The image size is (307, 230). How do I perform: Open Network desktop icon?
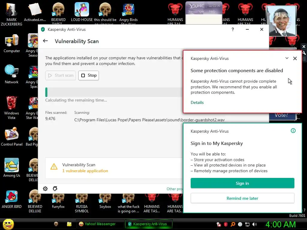12,74
